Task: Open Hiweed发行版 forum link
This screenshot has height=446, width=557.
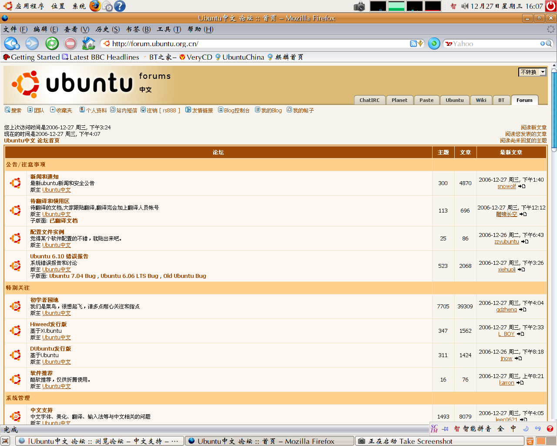Action: (x=48, y=324)
